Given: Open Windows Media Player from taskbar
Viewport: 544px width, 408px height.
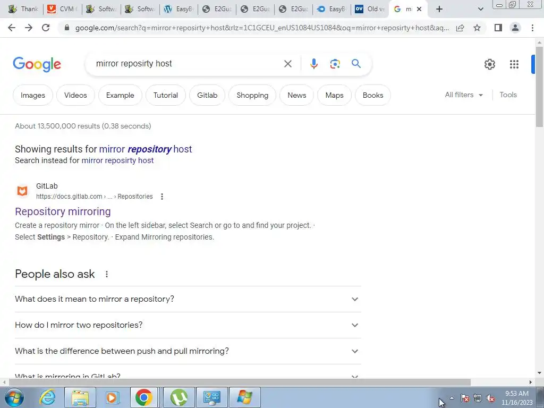Looking at the screenshot, I should [112, 397].
